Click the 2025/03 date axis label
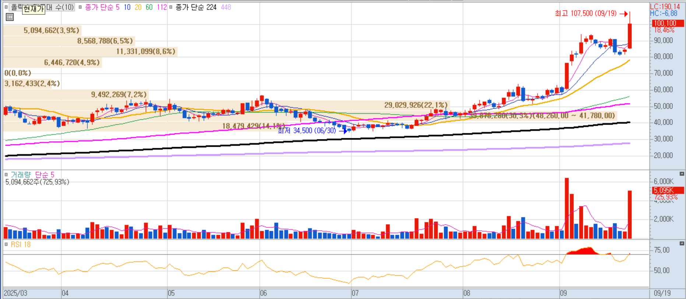The width and height of the screenshot is (686, 299). pos(15,293)
